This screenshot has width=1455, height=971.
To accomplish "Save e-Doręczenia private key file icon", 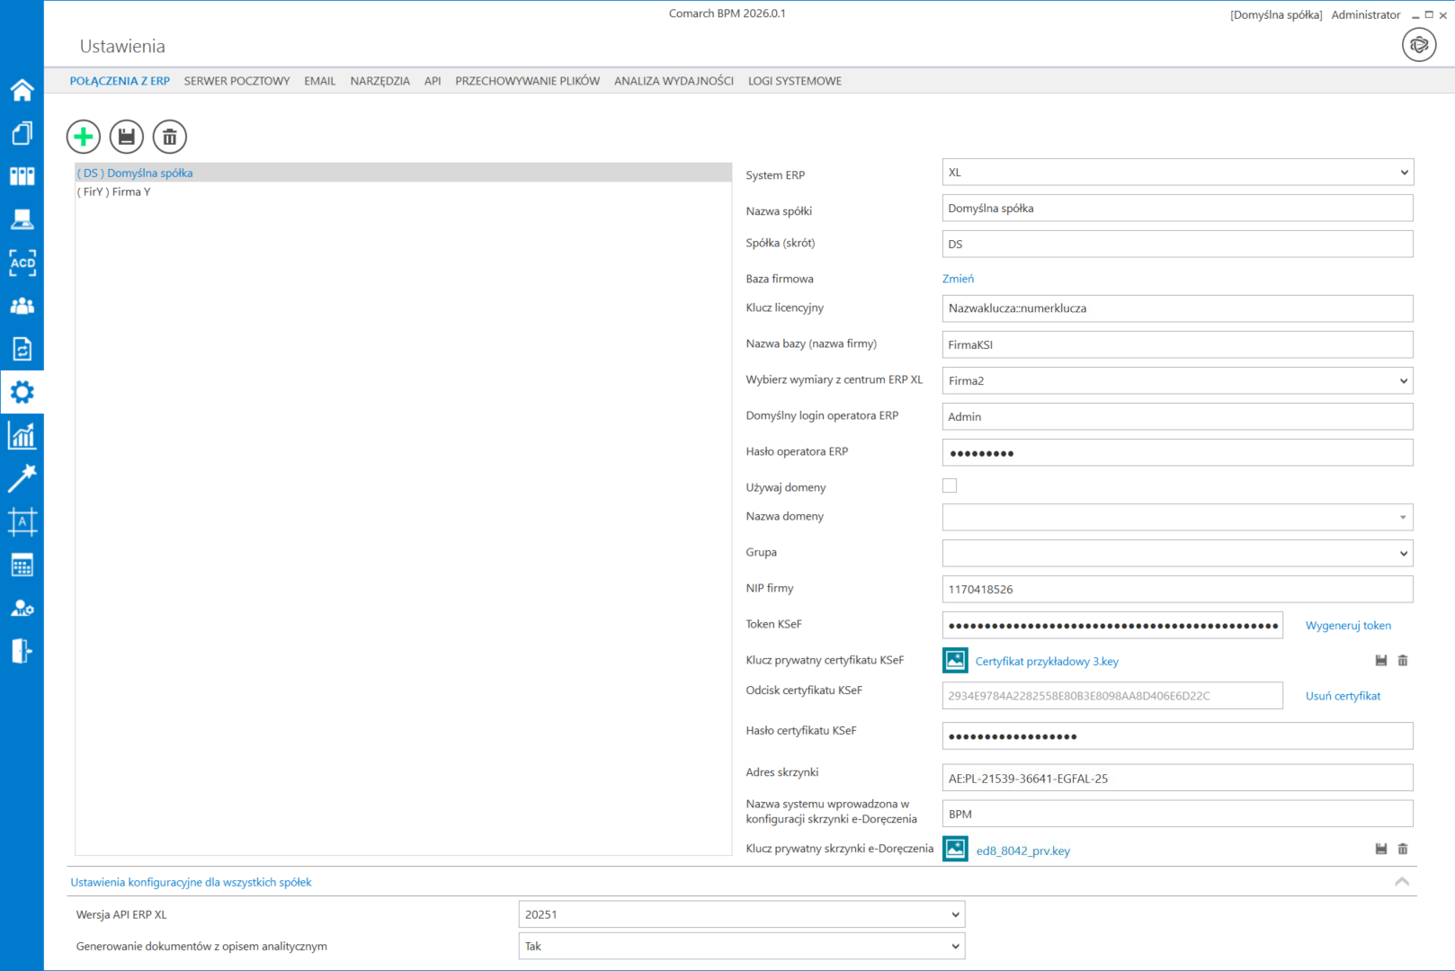I will point(1381,849).
